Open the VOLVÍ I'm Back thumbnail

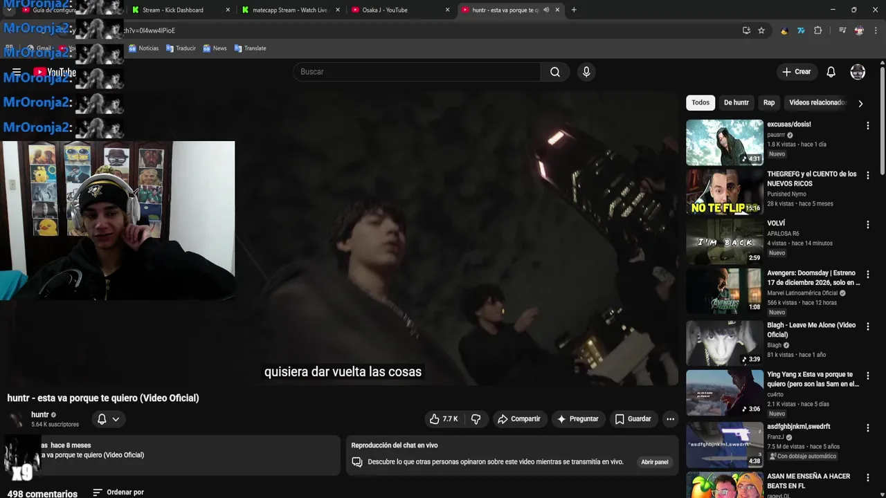click(724, 241)
